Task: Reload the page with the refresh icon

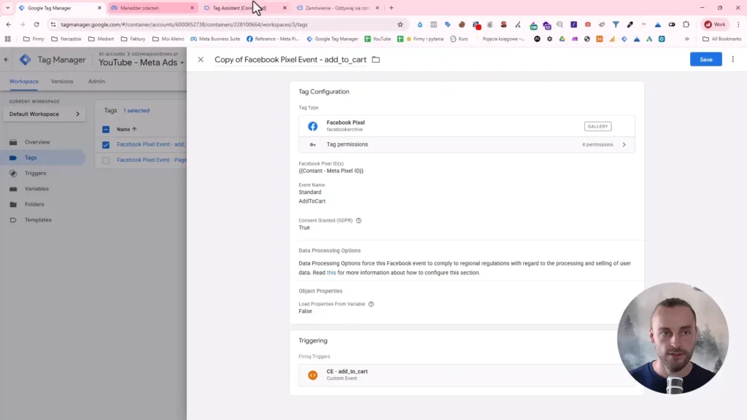Action: click(x=36, y=24)
